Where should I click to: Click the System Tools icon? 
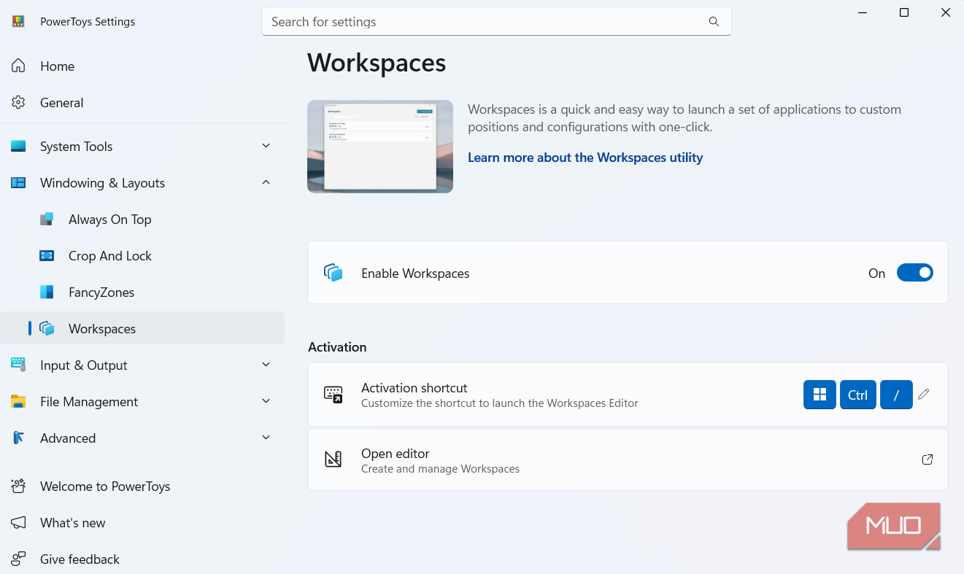tap(19, 146)
